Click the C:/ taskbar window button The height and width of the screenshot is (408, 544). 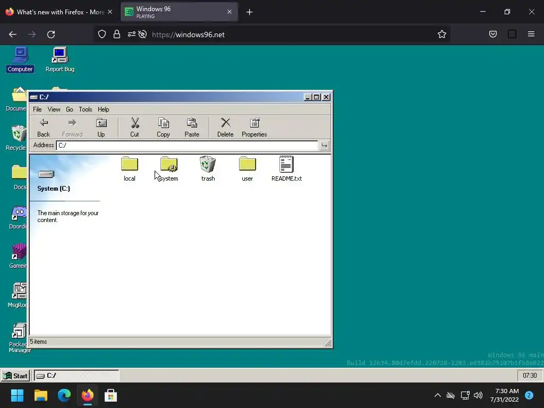click(76, 376)
